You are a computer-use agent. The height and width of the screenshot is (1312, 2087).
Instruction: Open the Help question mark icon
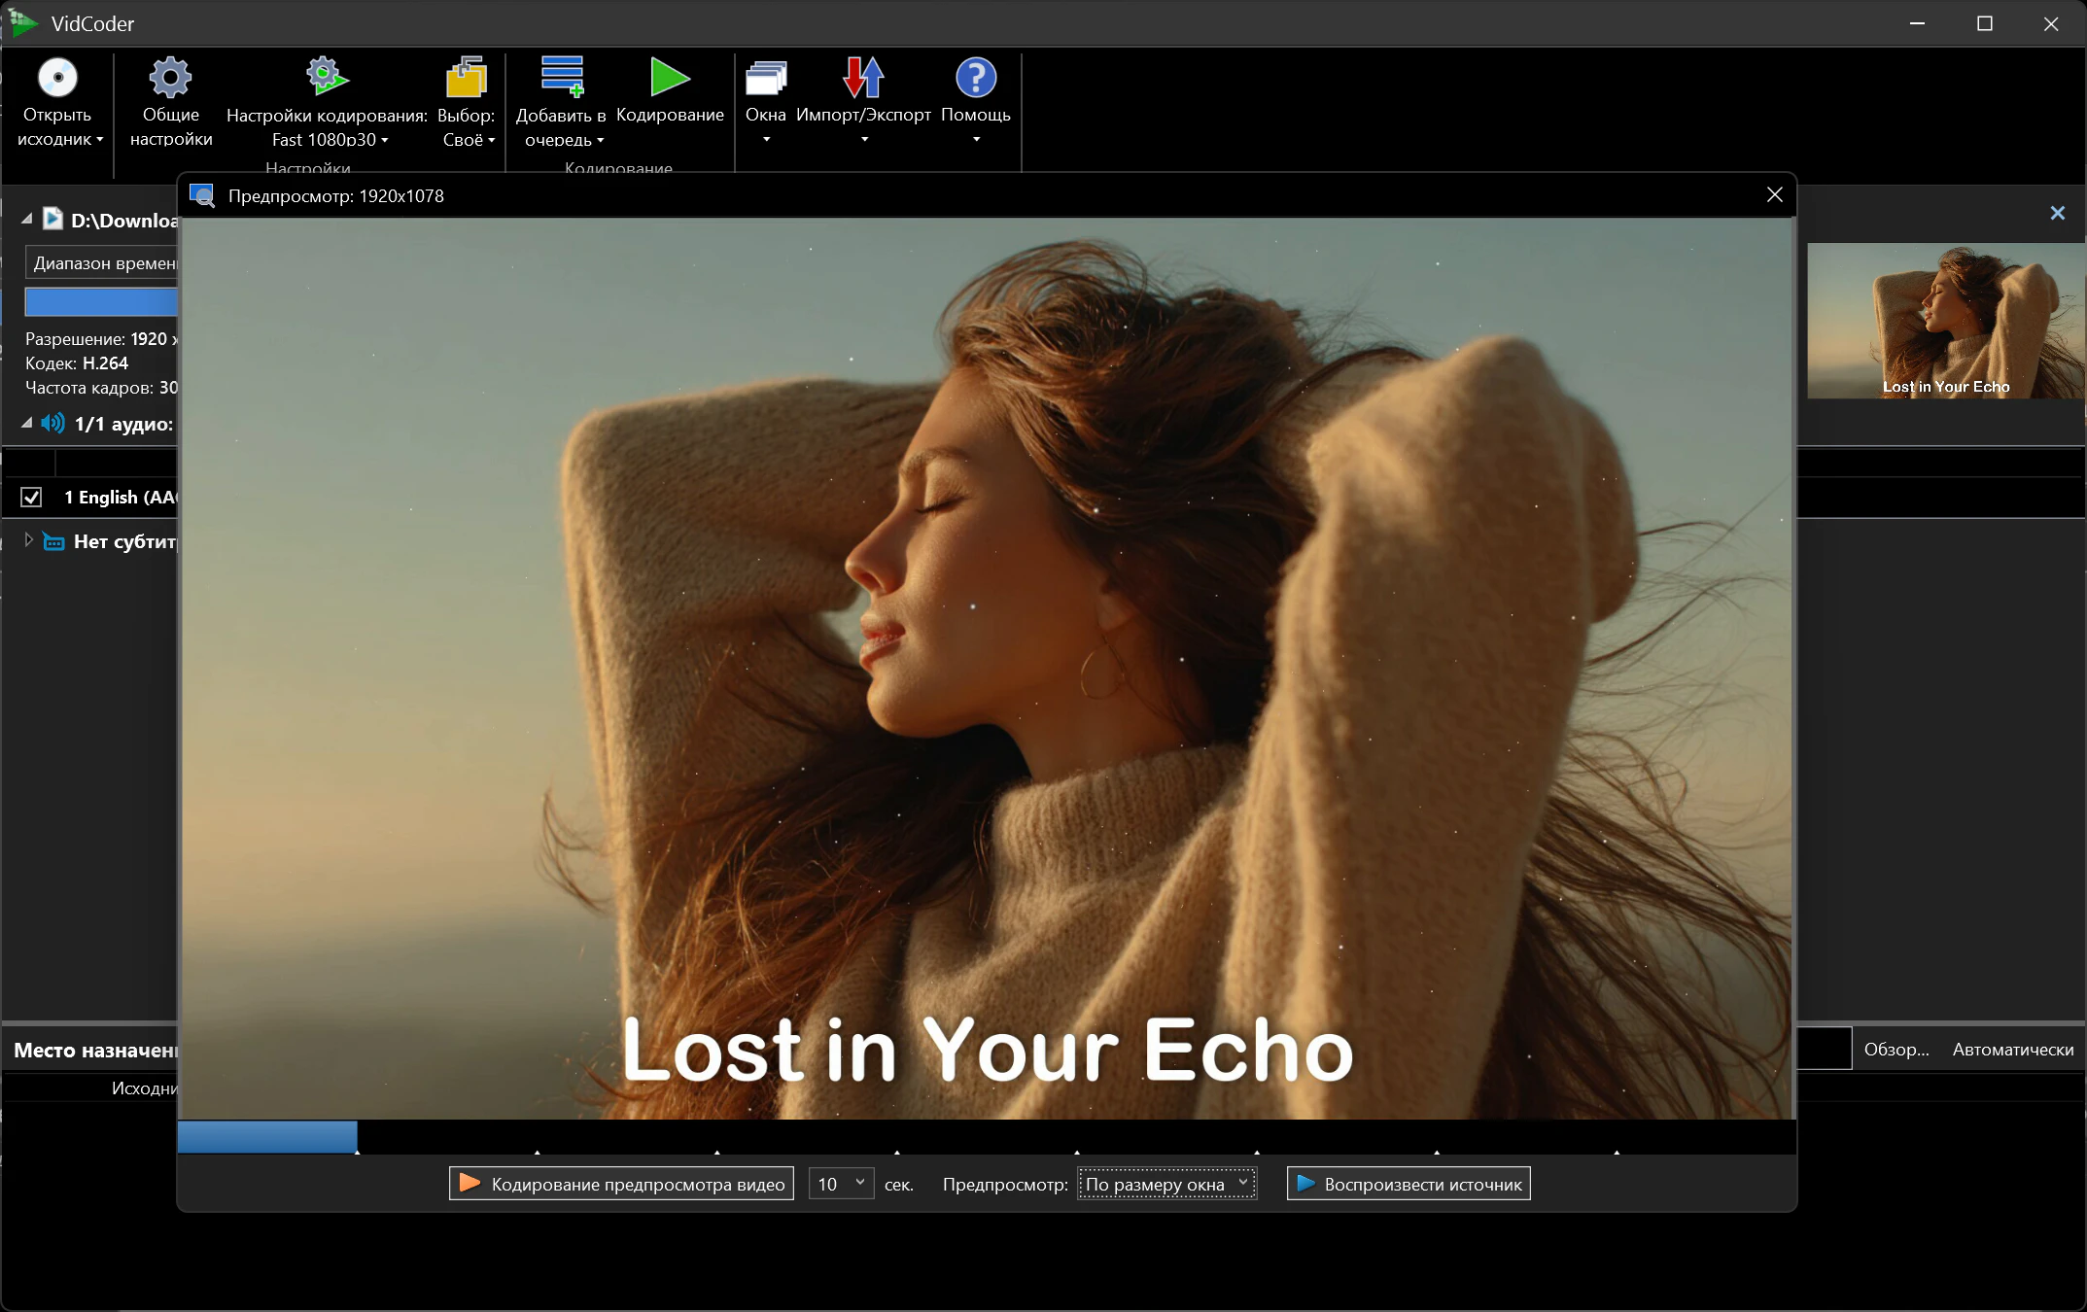[975, 78]
